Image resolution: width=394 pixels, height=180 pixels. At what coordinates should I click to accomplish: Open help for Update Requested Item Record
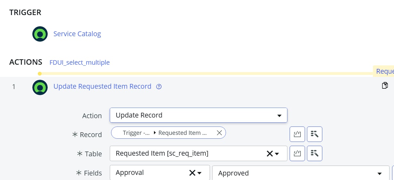[159, 86]
